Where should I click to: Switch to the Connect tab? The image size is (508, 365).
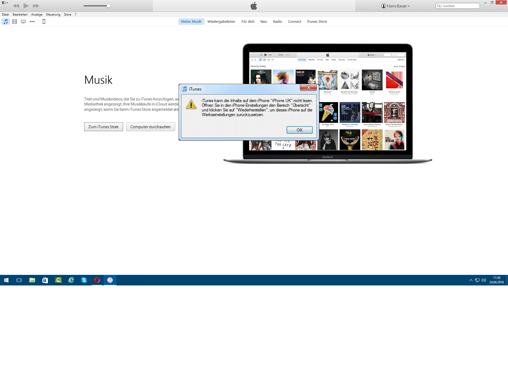295,22
